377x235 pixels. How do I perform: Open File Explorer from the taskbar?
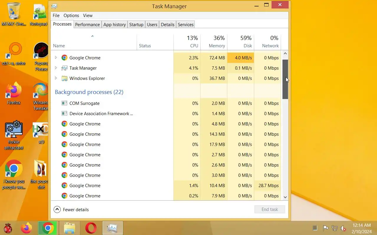(70, 228)
